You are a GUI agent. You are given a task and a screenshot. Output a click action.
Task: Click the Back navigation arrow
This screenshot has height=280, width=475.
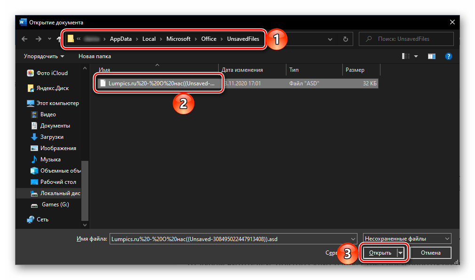pos(24,39)
